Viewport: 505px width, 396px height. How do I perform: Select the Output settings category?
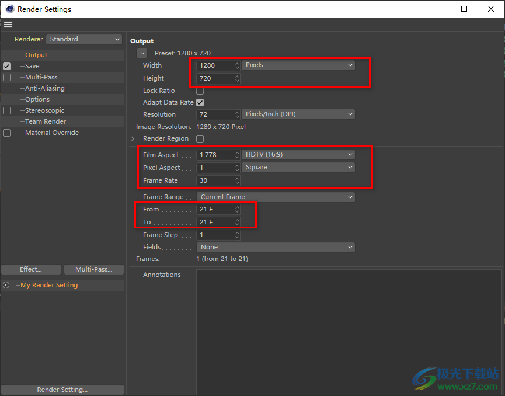point(36,55)
